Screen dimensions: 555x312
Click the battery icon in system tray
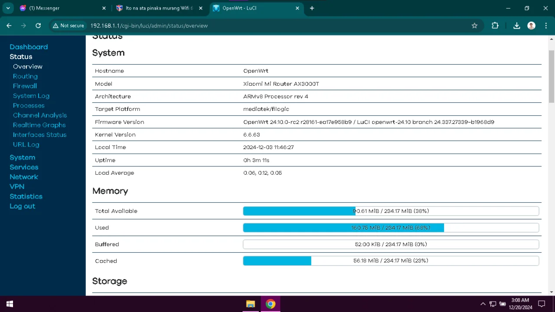point(503,304)
